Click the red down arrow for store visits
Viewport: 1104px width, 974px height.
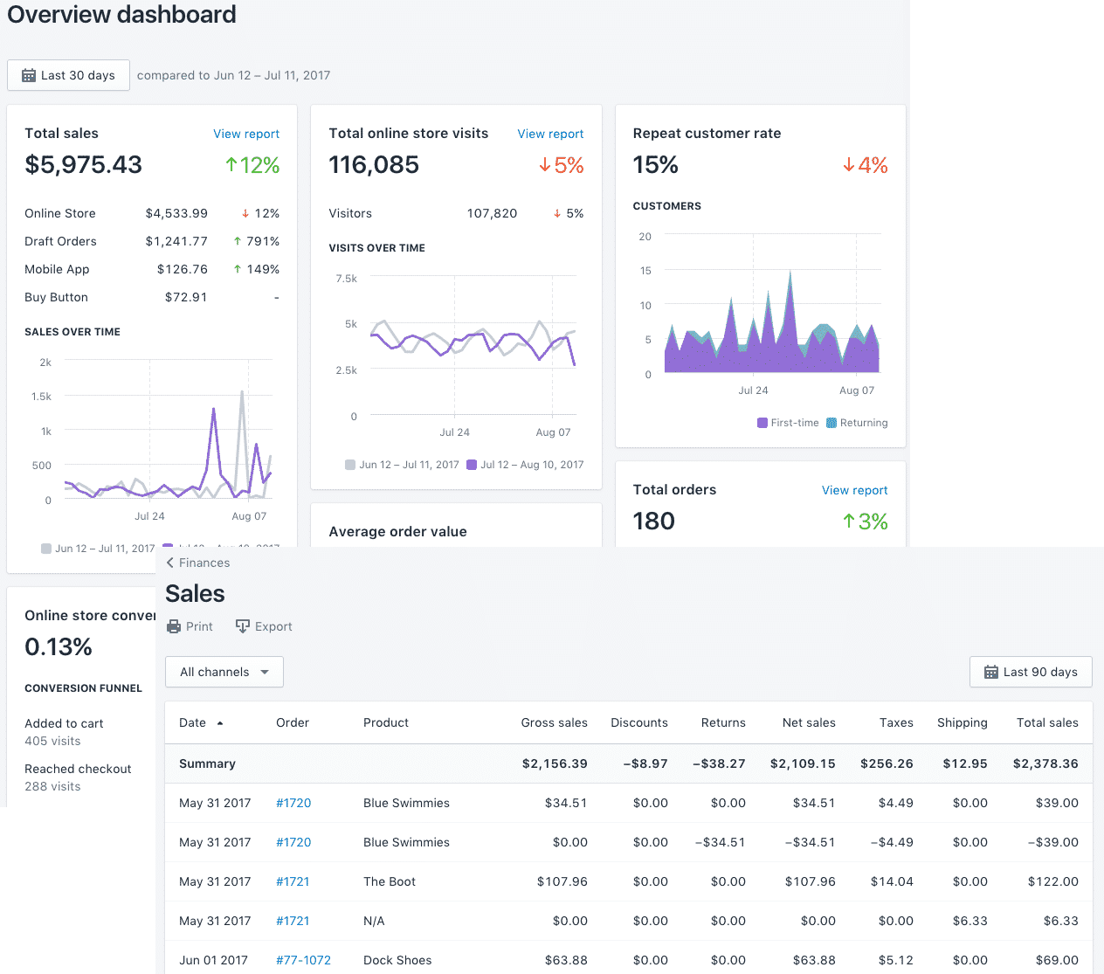[544, 165]
